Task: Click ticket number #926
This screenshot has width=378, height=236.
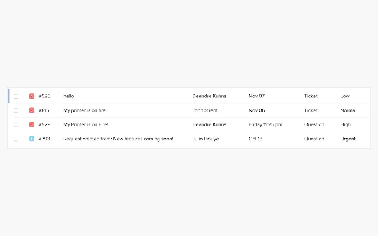Action: click(44, 96)
